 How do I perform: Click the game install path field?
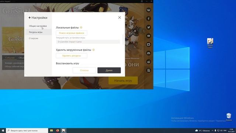coord(88,42)
